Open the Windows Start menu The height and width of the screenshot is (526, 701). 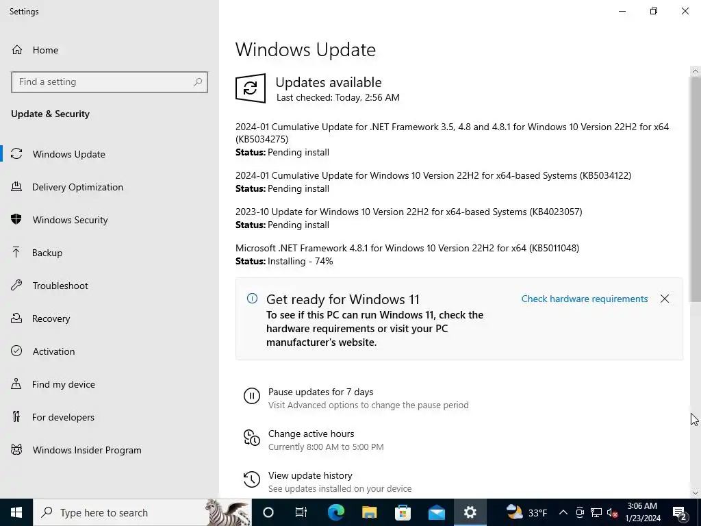pyautogui.click(x=16, y=512)
